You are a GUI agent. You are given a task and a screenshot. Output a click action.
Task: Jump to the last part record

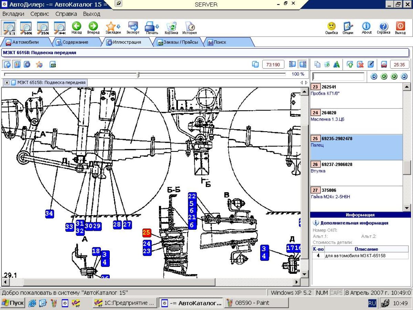[x=404, y=76]
